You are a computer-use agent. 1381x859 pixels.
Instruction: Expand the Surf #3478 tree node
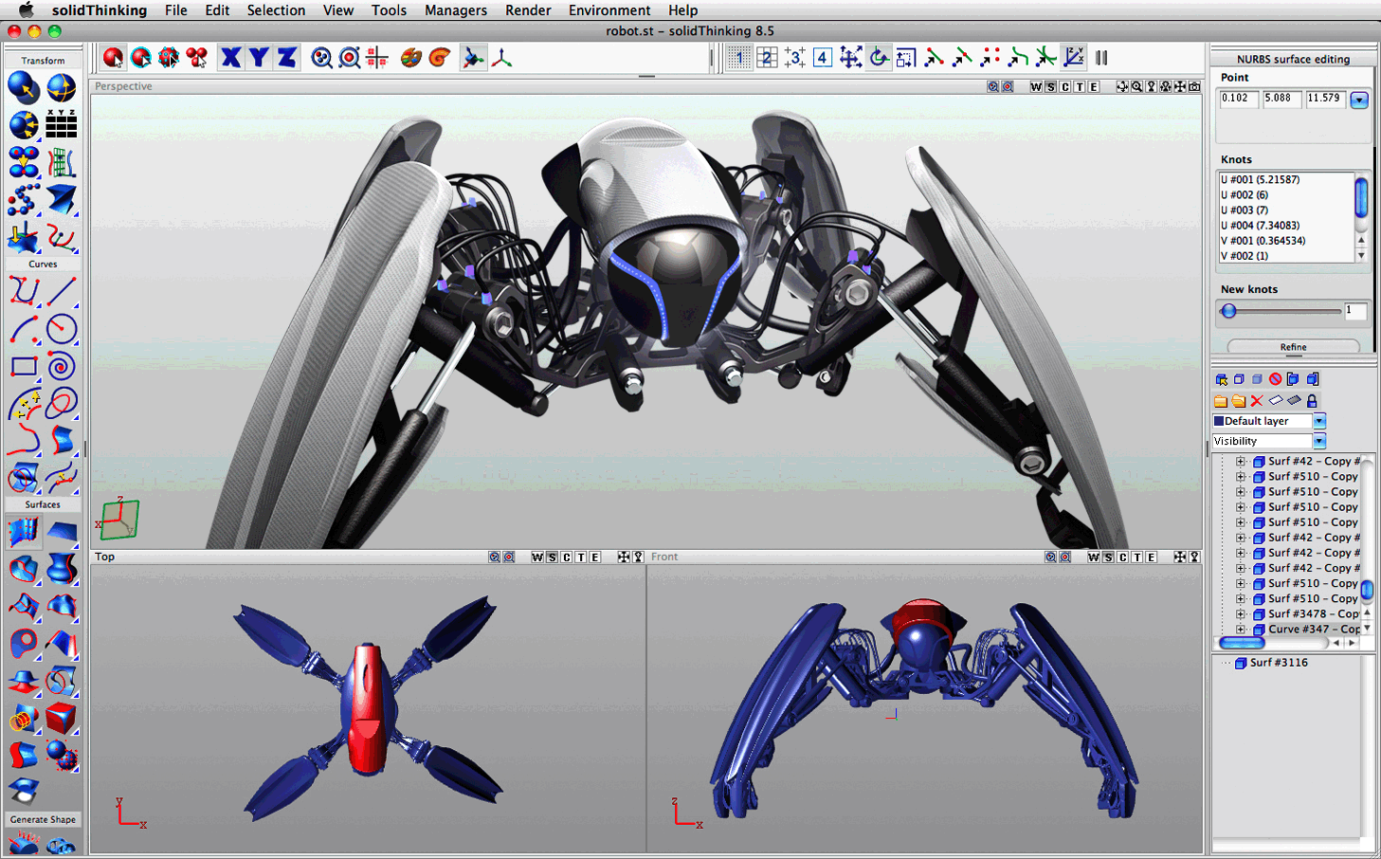click(1240, 614)
